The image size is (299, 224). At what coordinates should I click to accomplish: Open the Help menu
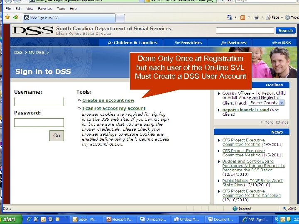73,9
